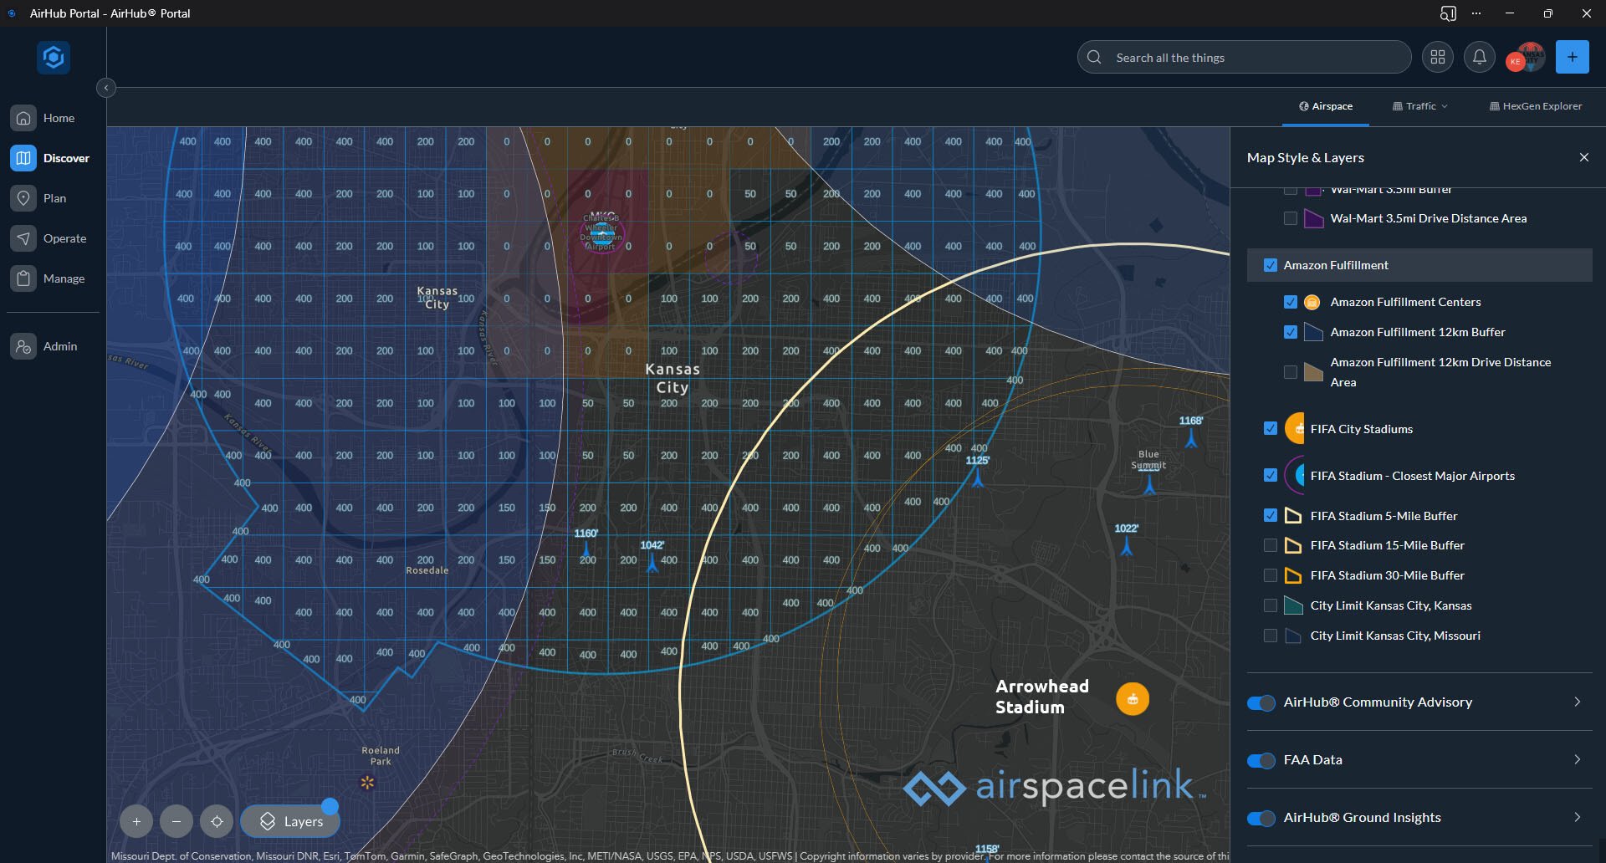The width and height of the screenshot is (1606, 863).
Task: Click FIFA Stadium 5-Mile Buffer swatch
Action: coord(1293,515)
